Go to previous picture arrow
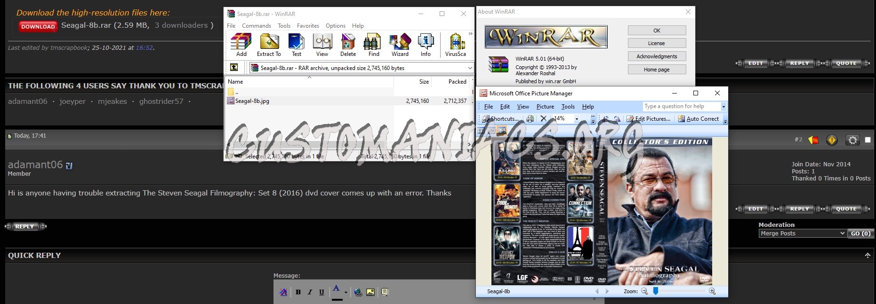 pos(597,291)
